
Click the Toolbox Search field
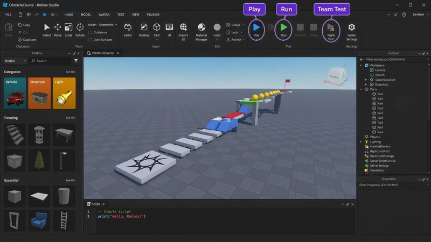click(50, 61)
